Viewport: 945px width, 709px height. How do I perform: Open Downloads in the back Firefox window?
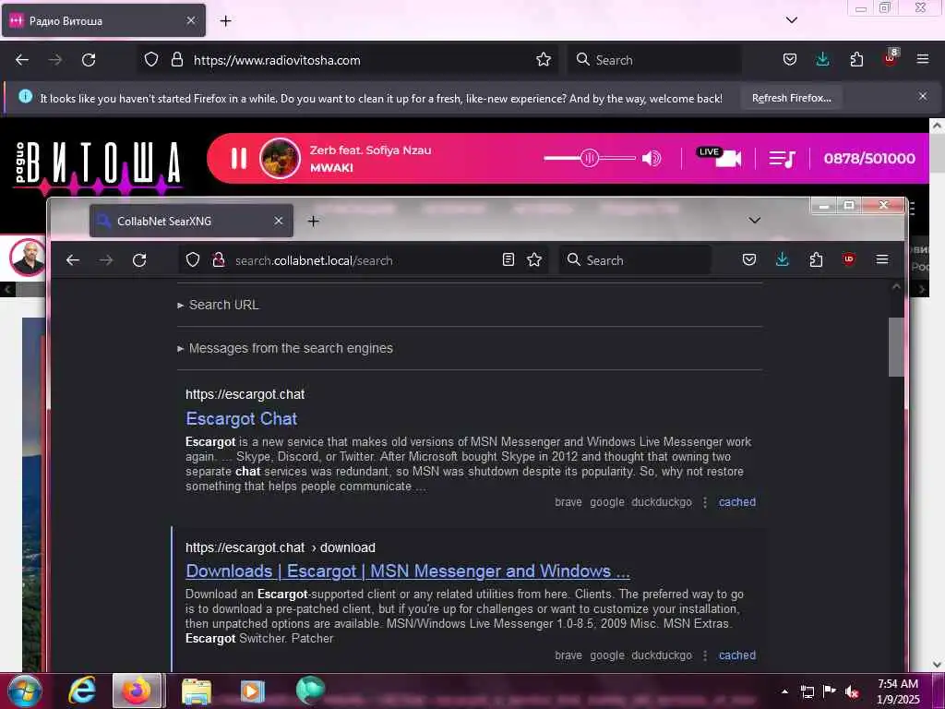click(x=822, y=60)
